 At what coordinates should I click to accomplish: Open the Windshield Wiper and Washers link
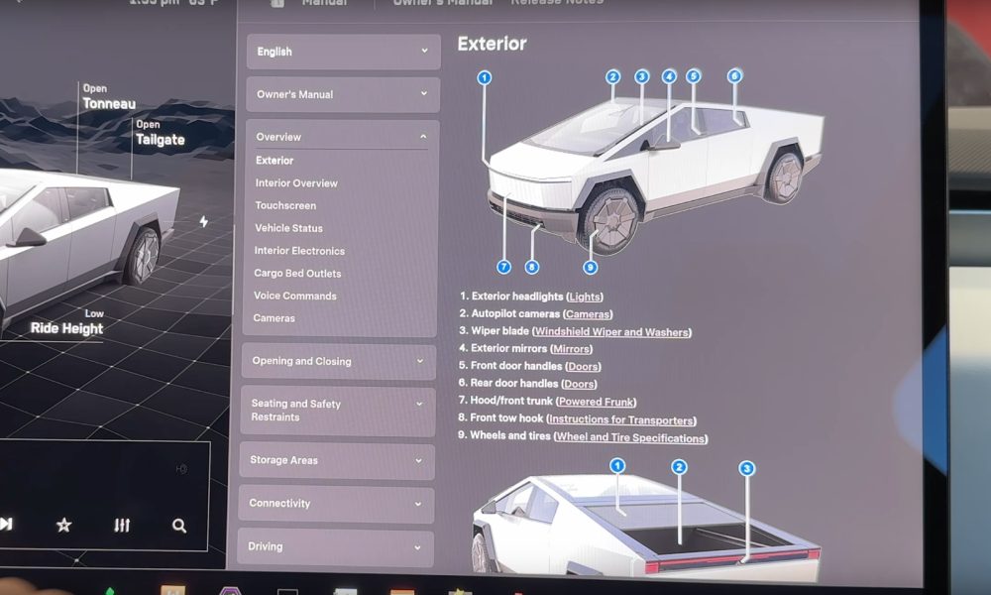pos(611,332)
